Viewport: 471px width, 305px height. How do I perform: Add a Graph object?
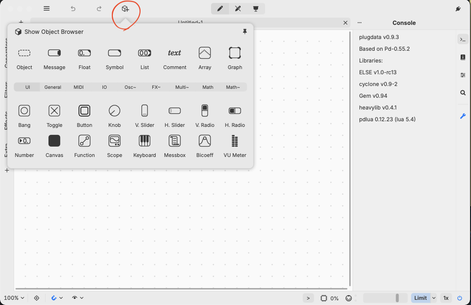coord(235,59)
